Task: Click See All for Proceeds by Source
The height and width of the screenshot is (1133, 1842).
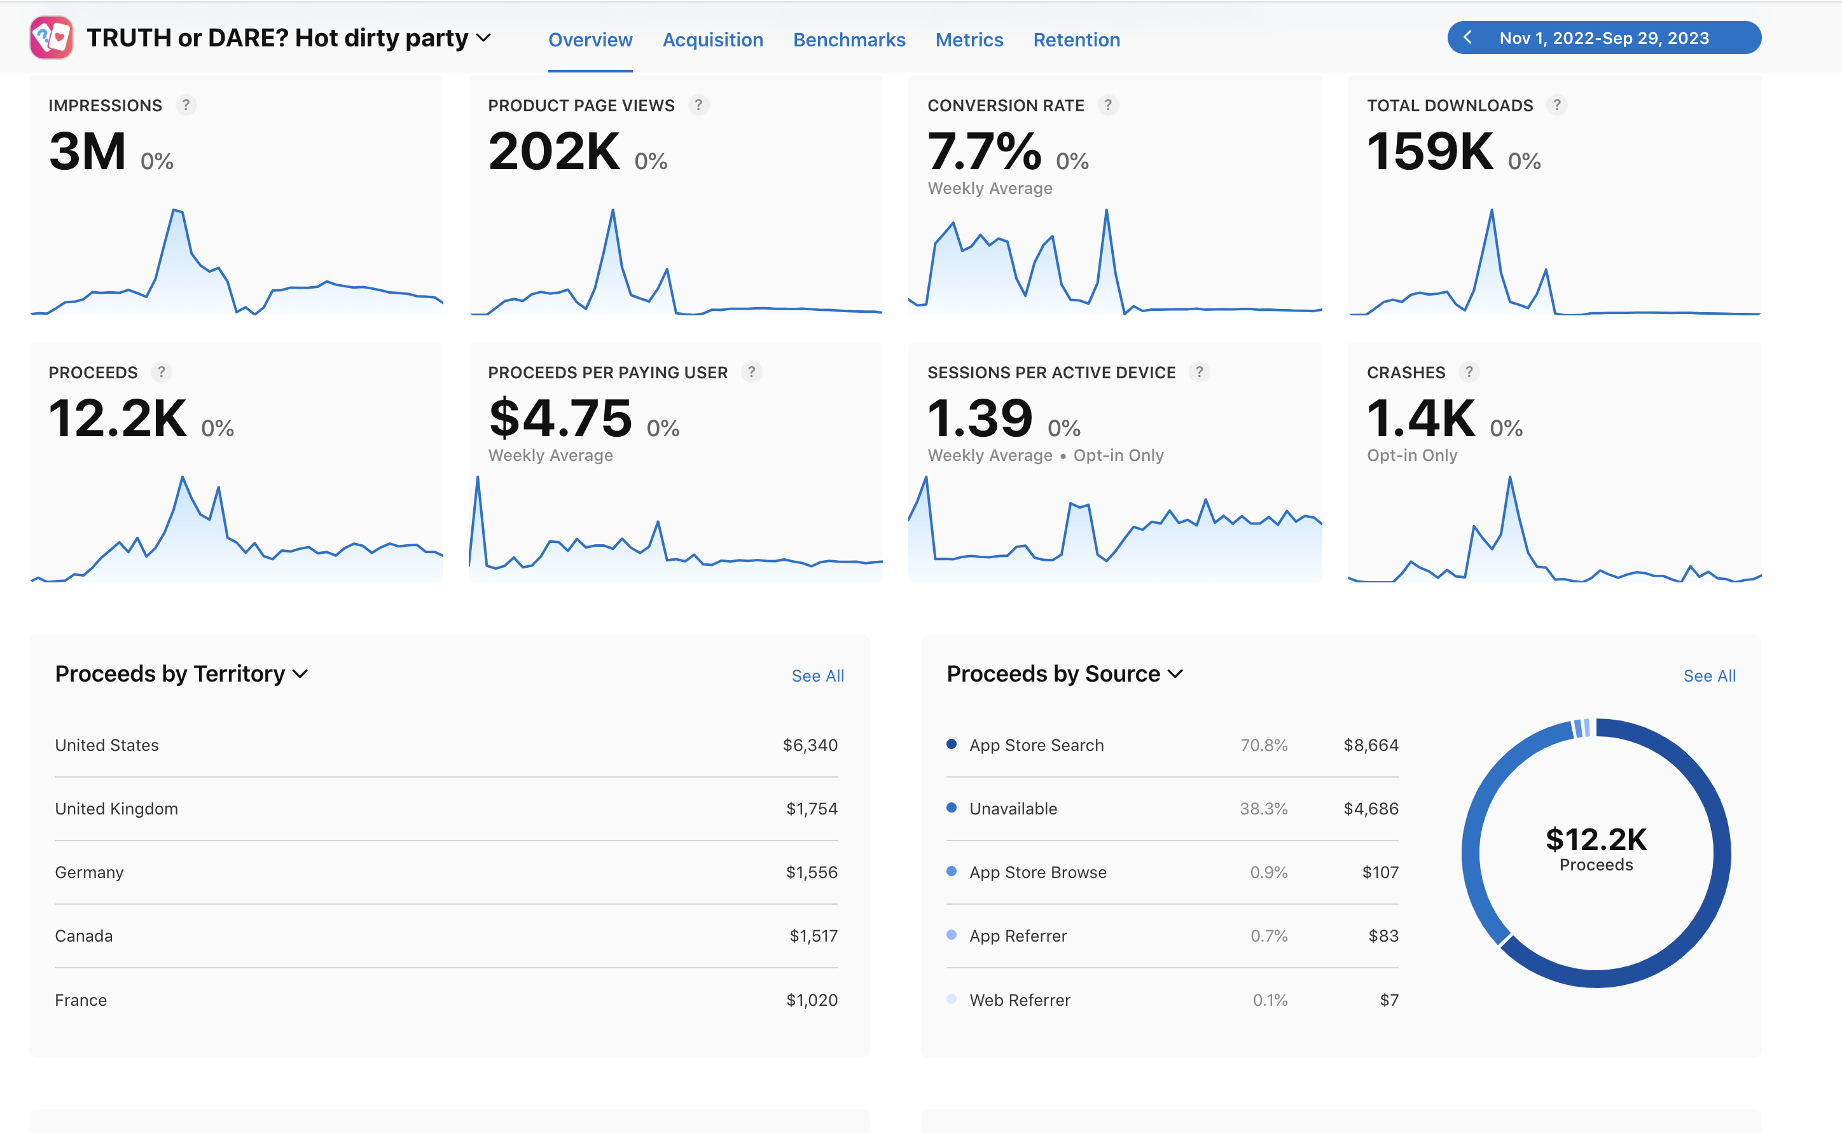Action: point(1709,676)
